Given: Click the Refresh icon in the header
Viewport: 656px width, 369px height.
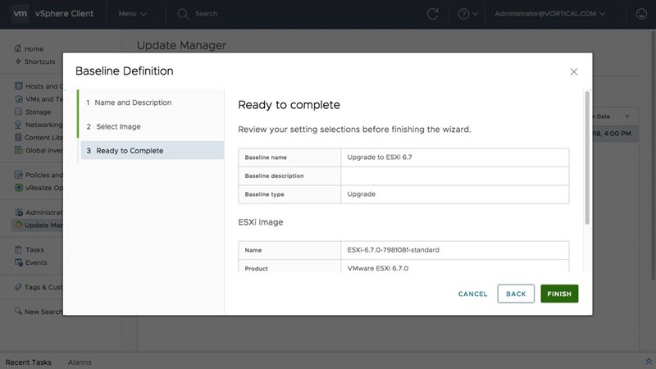Looking at the screenshot, I should click(x=433, y=14).
